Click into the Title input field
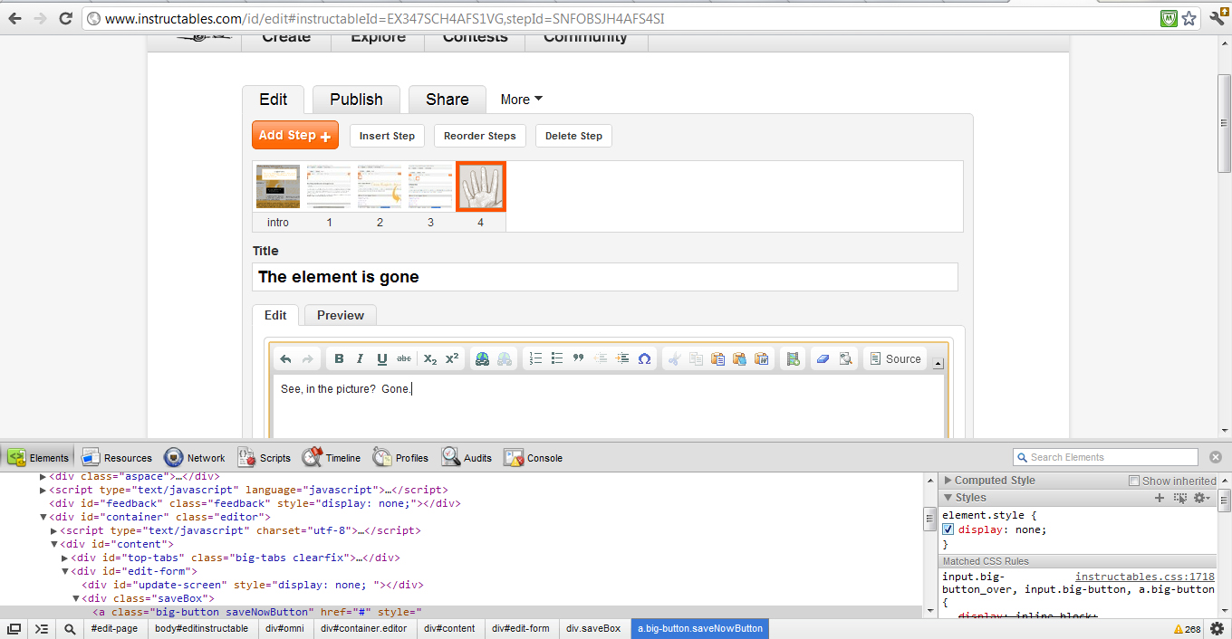 pos(605,277)
